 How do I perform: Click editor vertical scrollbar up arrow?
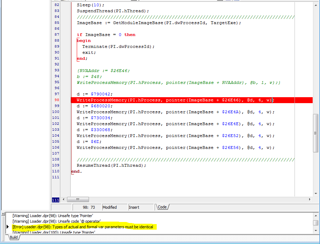coord(315,5)
